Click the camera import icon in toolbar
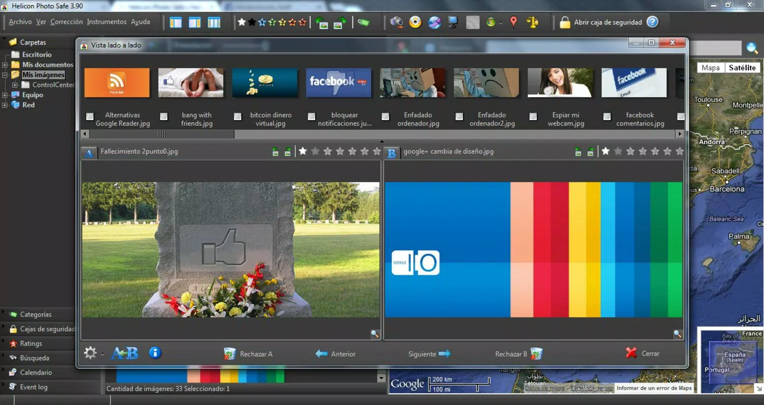This screenshot has width=764, height=405. click(x=396, y=22)
